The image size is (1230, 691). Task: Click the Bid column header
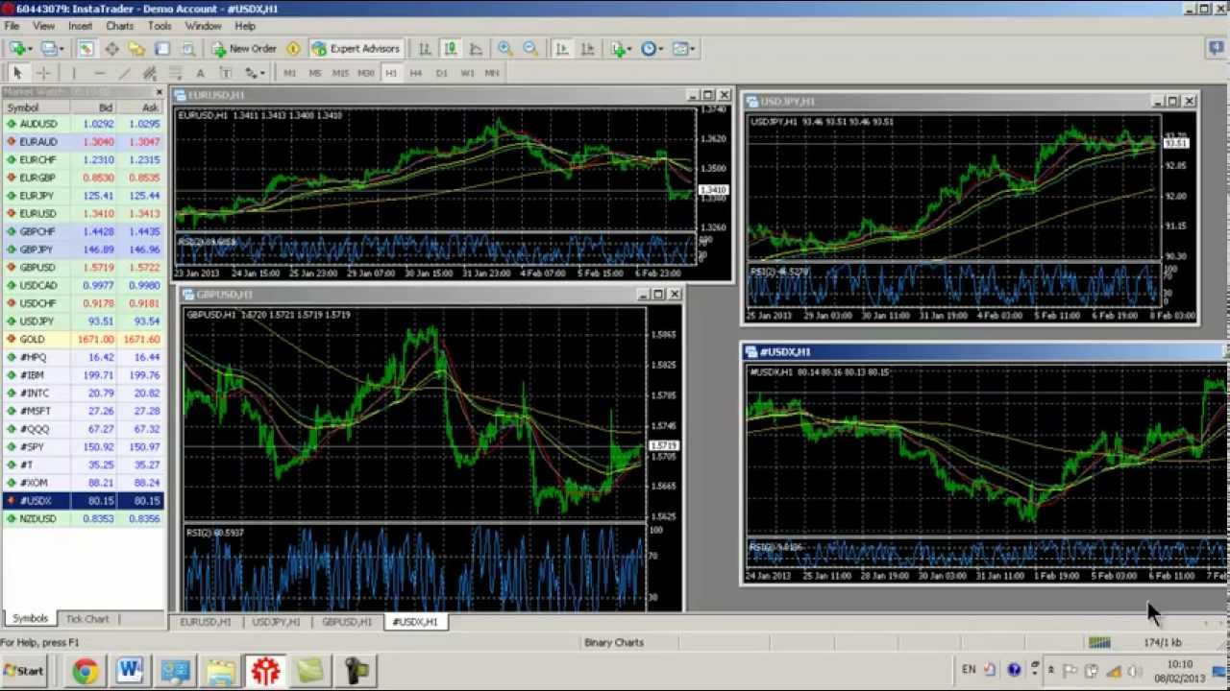[93, 107]
